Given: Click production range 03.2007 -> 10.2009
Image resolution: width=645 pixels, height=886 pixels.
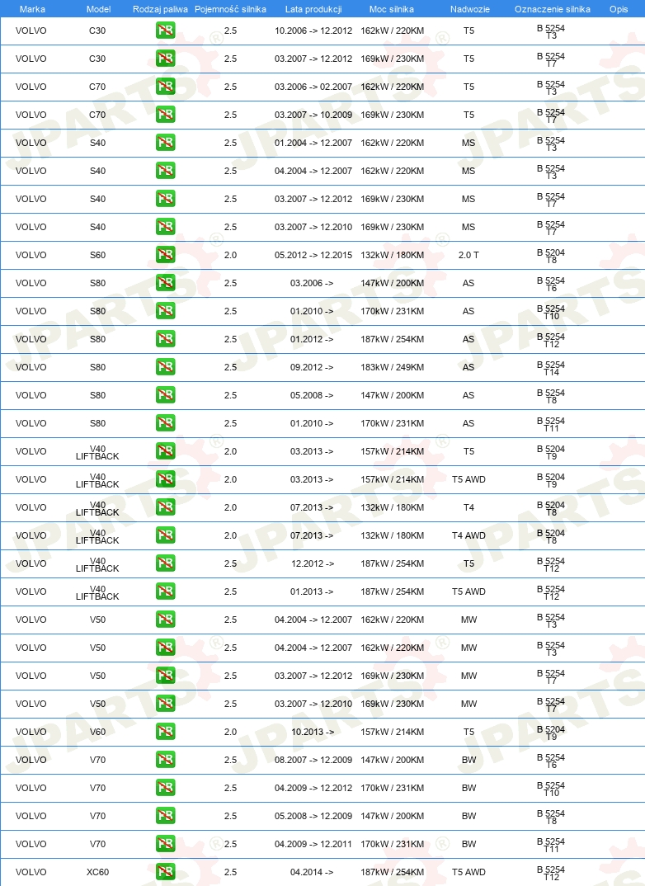Looking at the screenshot, I should (x=313, y=115).
